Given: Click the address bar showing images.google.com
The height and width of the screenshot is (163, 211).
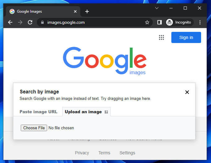Looking at the screenshot, I should [x=94, y=22].
